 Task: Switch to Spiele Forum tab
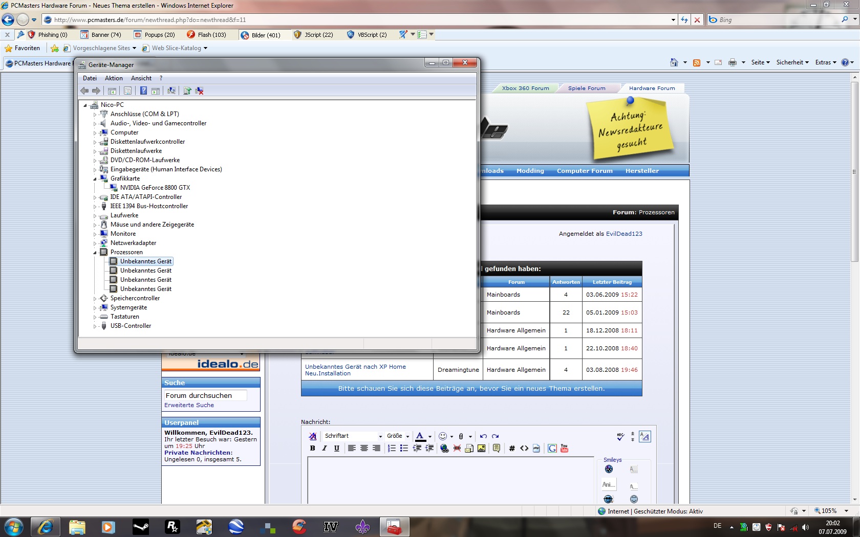(x=587, y=88)
